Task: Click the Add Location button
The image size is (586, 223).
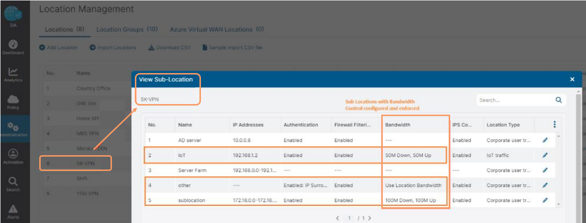Action: pyautogui.click(x=58, y=48)
